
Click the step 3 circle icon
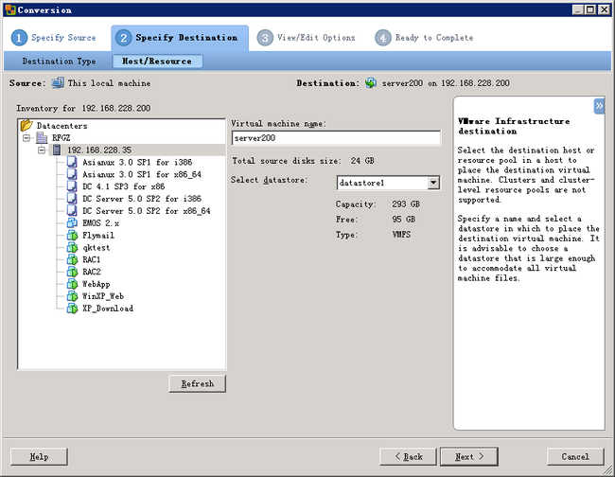click(x=265, y=38)
